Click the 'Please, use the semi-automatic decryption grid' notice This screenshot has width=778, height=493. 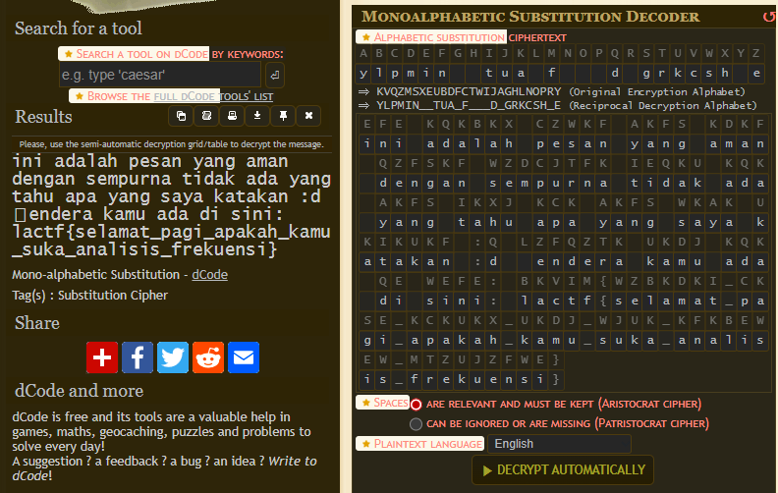pos(171,144)
